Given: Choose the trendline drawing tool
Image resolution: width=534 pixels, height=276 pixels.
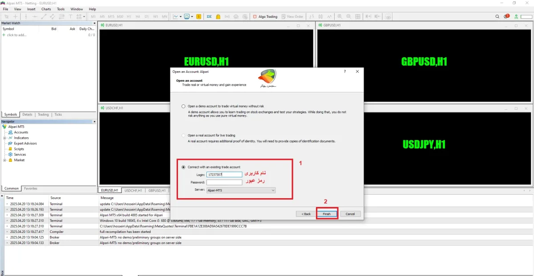Looking at the screenshot, I should point(44,16).
